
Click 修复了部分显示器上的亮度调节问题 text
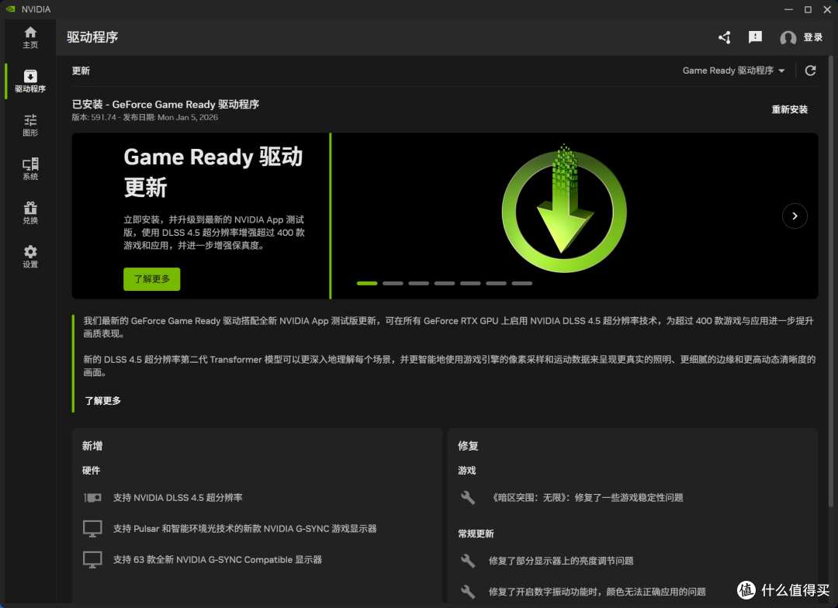[561, 561]
